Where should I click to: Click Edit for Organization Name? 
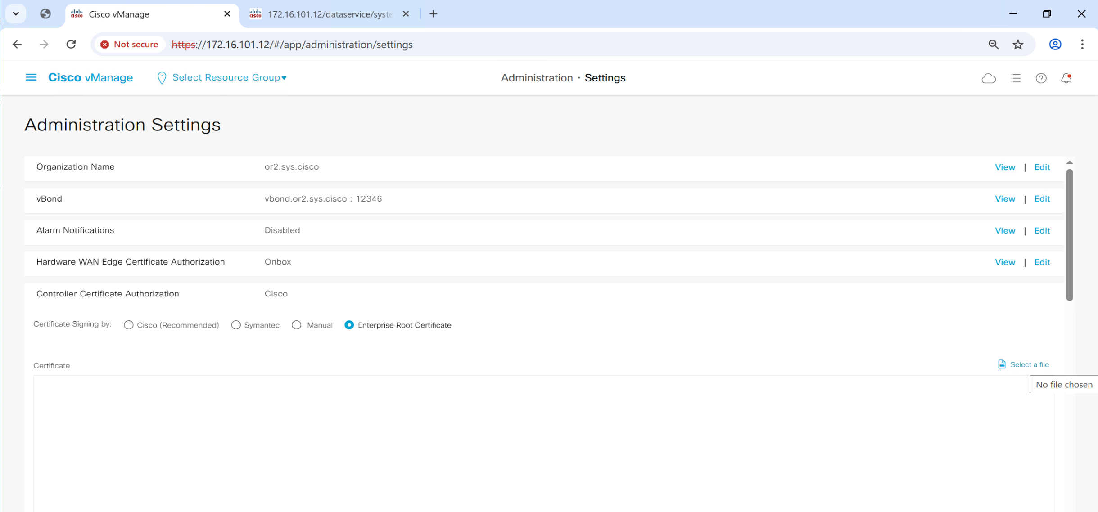(x=1042, y=167)
